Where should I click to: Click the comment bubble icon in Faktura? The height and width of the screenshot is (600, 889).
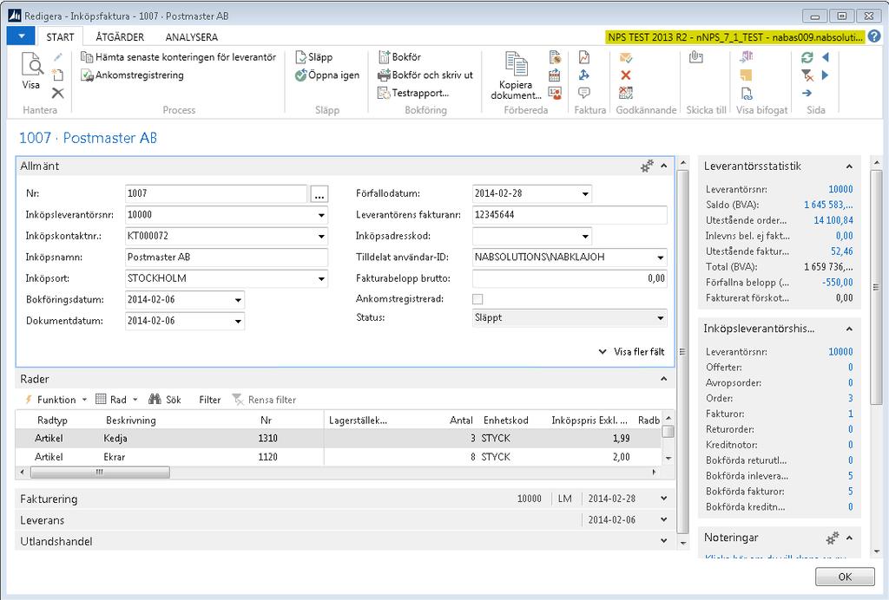[584, 93]
